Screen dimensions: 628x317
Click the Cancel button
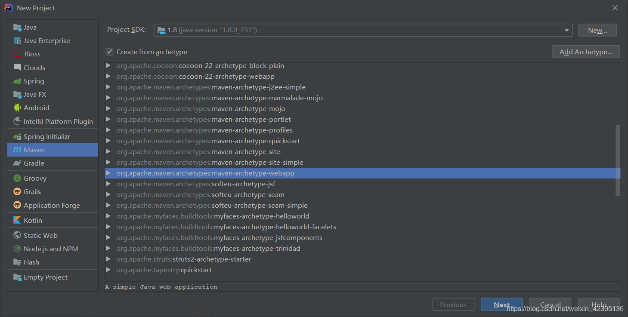click(x=550, y=305)
